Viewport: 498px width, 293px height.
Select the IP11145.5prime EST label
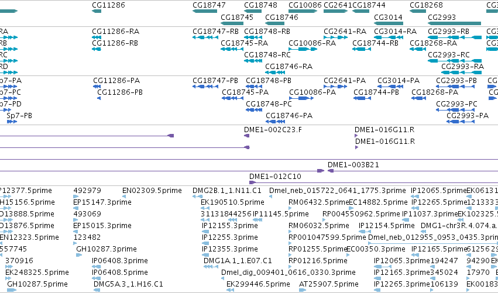click(281, 214)
